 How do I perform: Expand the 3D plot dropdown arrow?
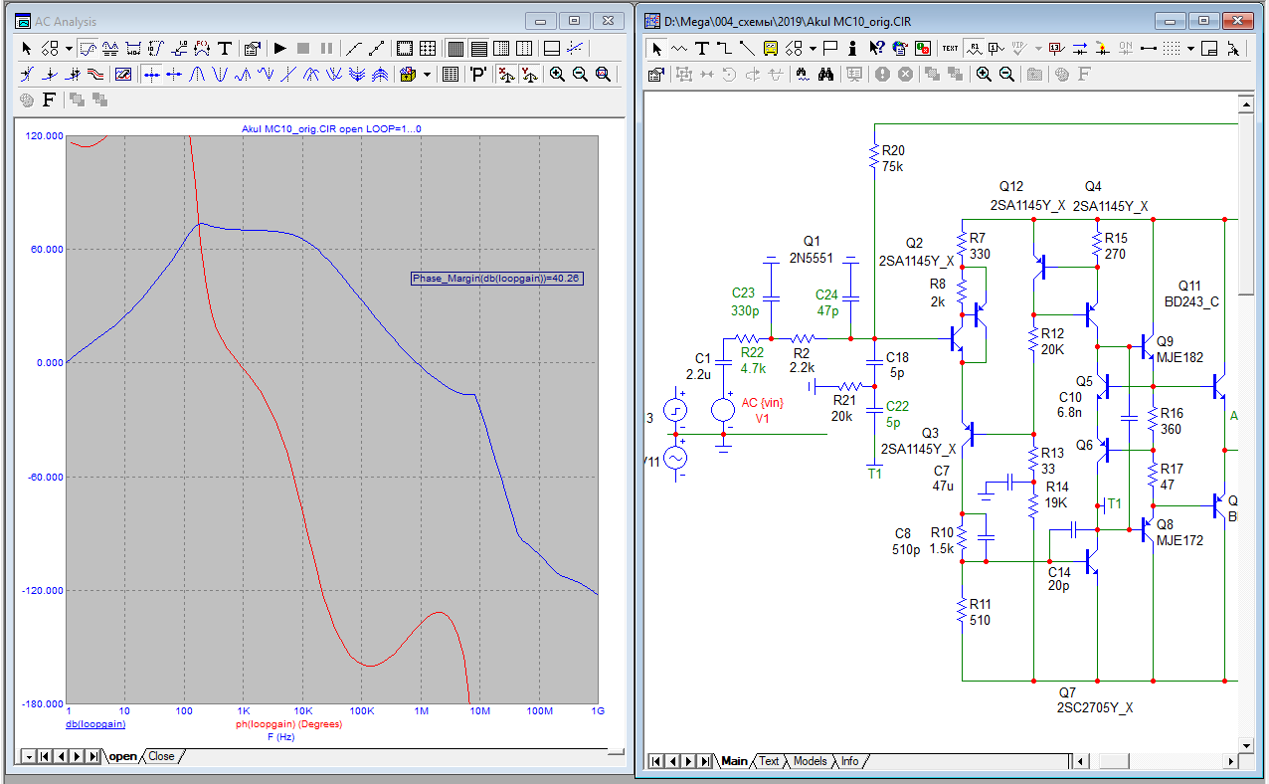click(x=427, y=74)
